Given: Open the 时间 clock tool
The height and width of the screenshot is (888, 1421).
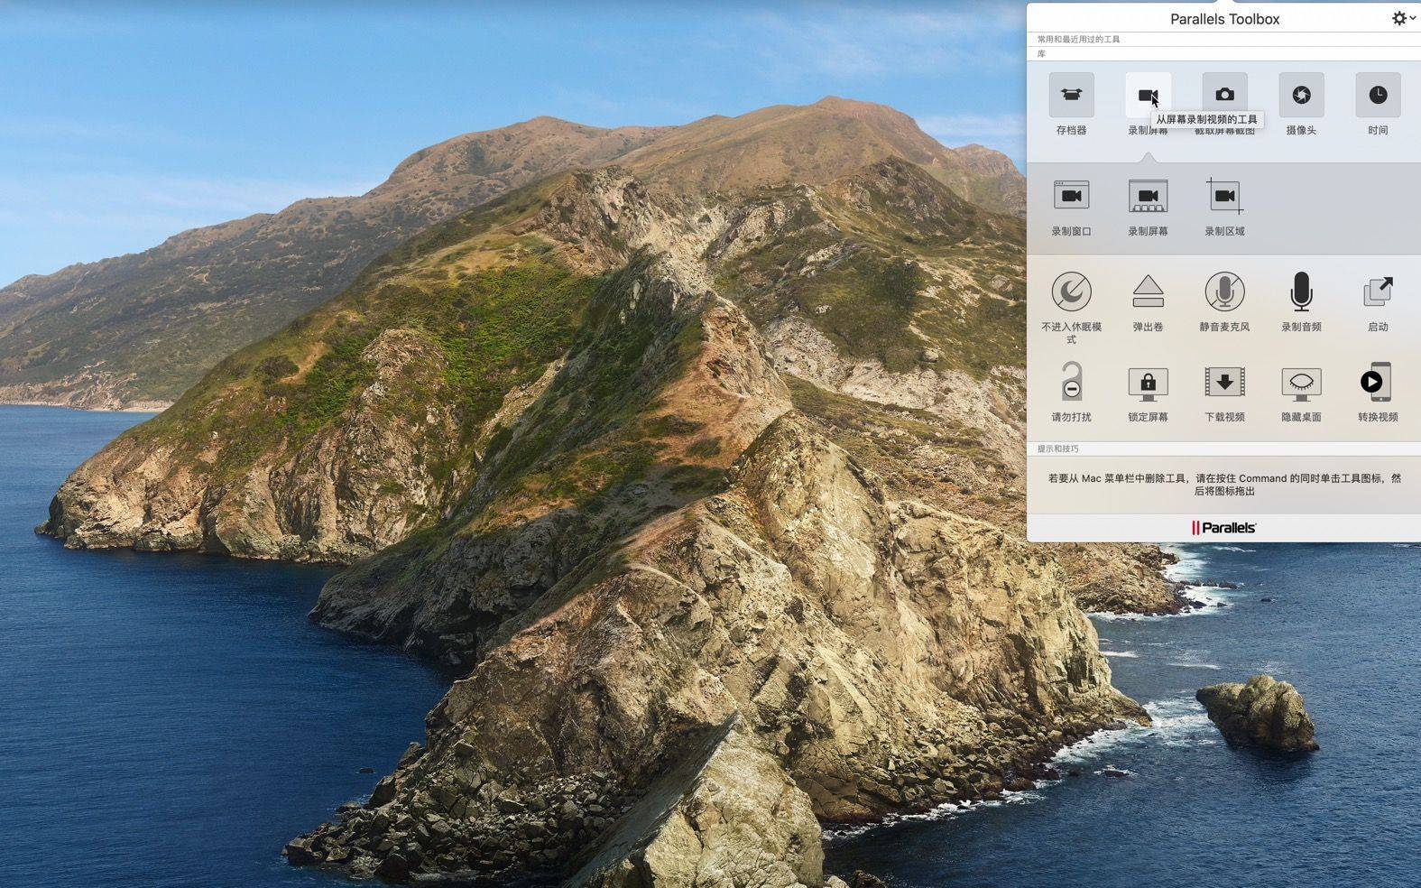Looking at the screenshot, I should pos(1378,96).
